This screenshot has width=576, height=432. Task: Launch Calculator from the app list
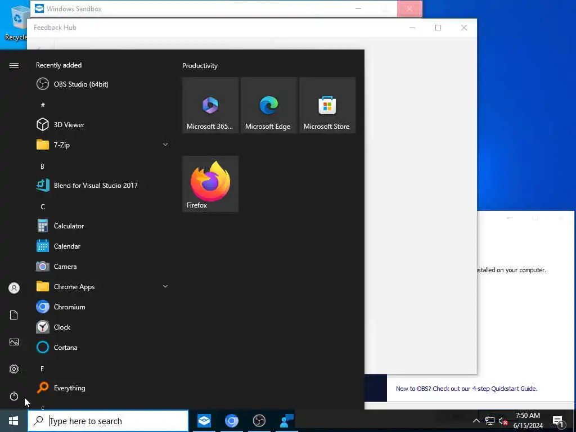(x=102, y=226)
